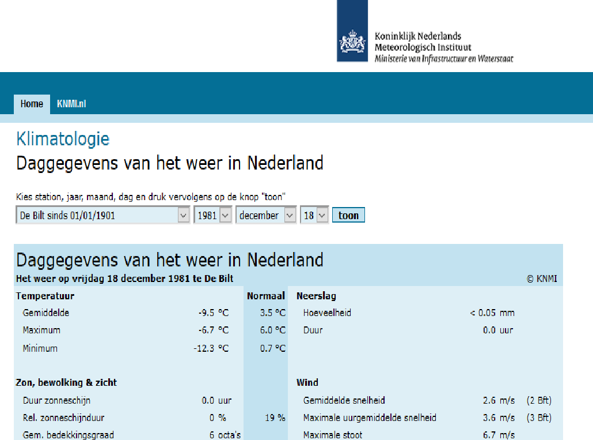Select the © KNMI copyright text
This screenshot has width=593, height=440.
click(542, 279)
